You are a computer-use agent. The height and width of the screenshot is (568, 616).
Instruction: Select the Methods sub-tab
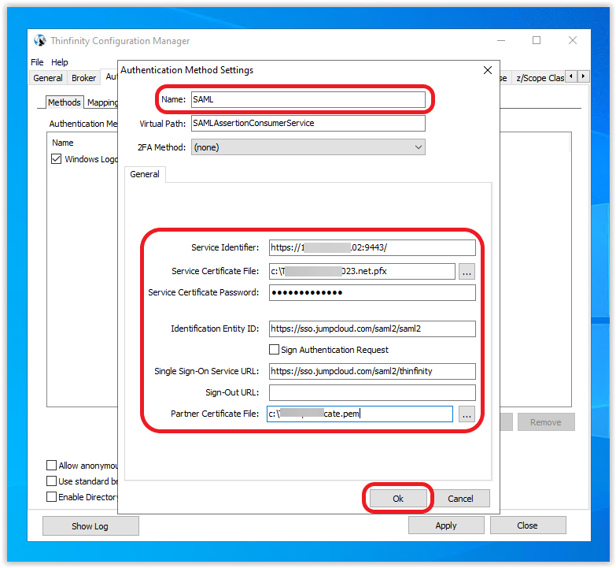[x=65, y=102]
